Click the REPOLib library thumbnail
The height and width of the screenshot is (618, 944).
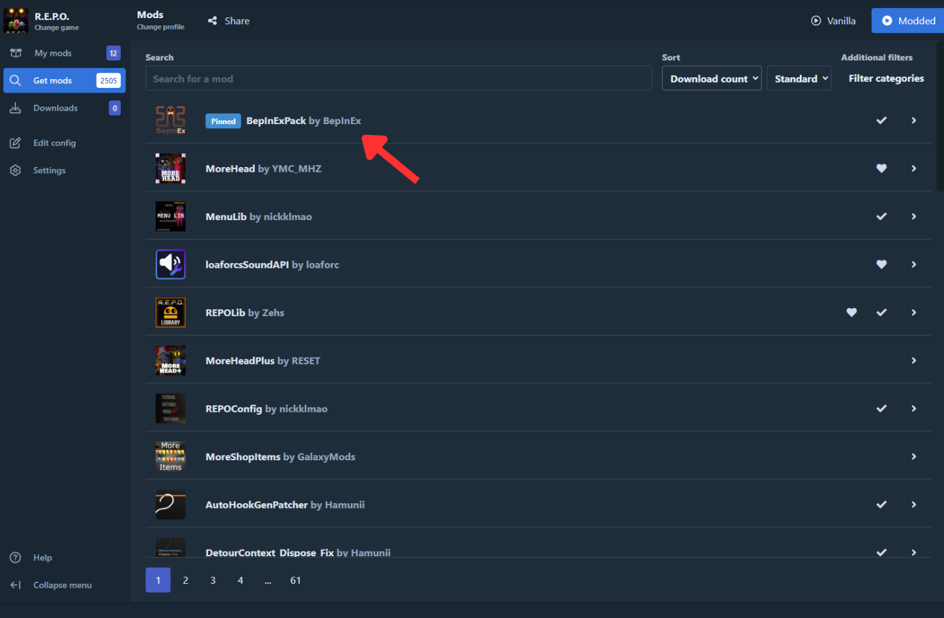coord(170,312)
